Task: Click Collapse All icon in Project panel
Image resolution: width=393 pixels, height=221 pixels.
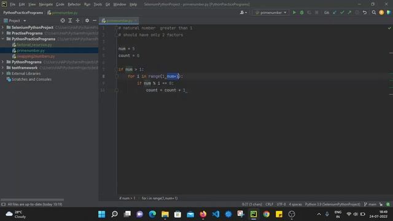Action: (78, 20)
